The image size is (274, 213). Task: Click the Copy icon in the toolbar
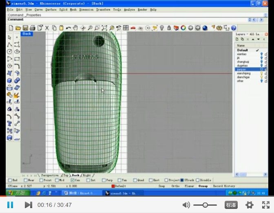coord(54,28)
